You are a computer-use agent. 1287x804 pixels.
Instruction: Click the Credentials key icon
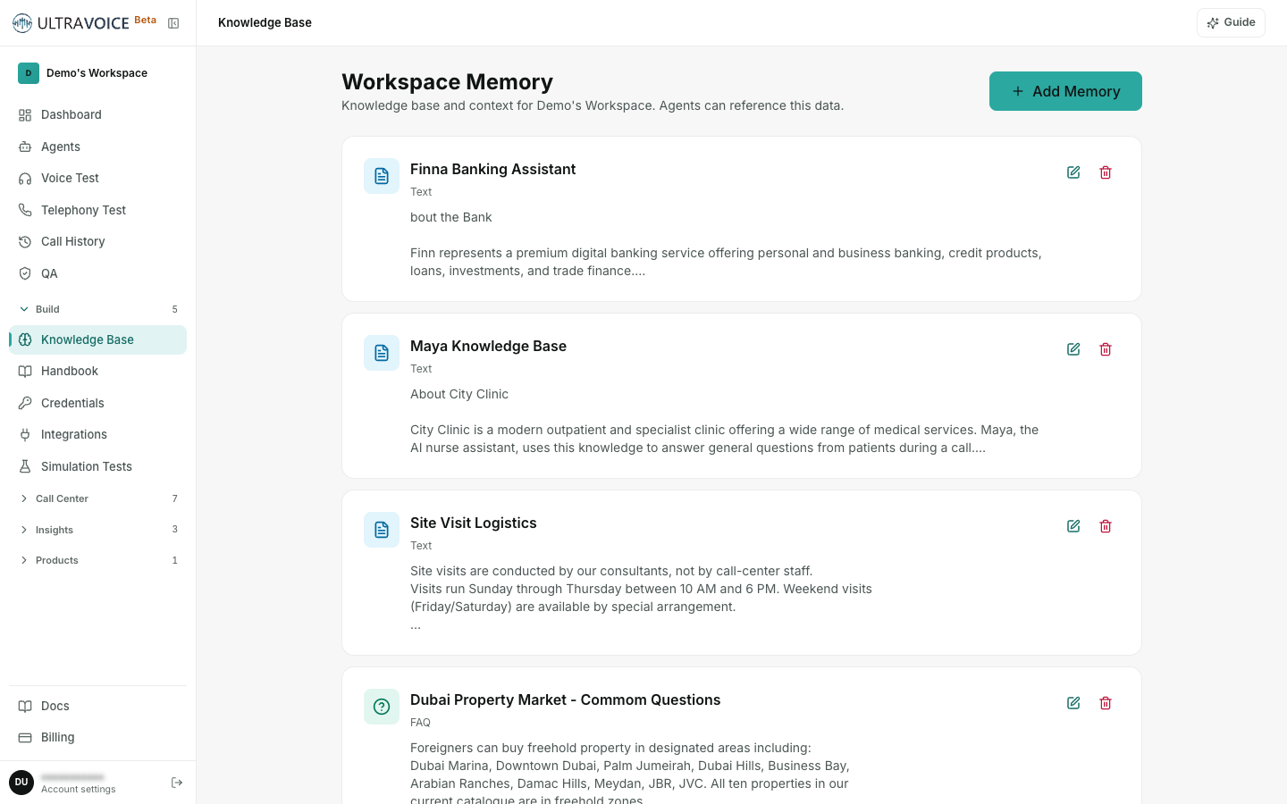point(25,403)
